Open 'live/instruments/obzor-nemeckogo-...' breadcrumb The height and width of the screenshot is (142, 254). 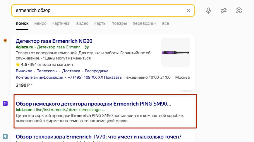(71, 110)
